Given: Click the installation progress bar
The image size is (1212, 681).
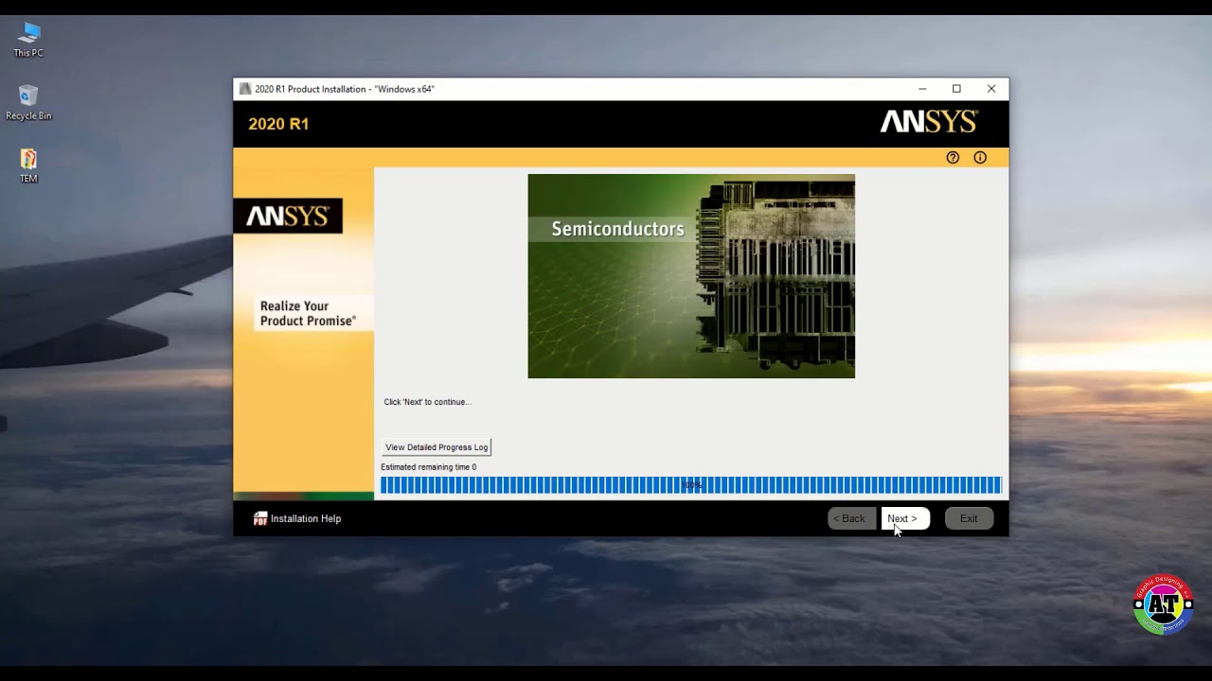Looking at the screenshot, I should pos(691,485).
